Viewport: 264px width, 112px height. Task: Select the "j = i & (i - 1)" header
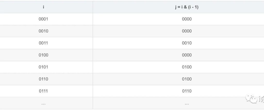tap(187, 7)
